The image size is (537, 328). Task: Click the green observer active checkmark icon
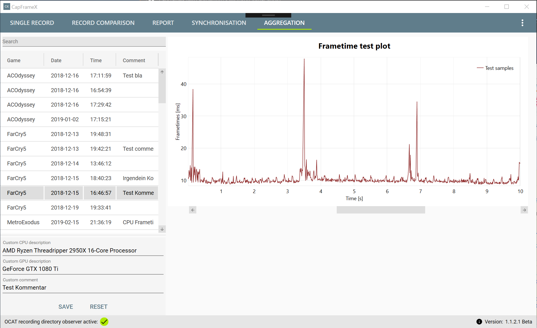coord(104,322)
